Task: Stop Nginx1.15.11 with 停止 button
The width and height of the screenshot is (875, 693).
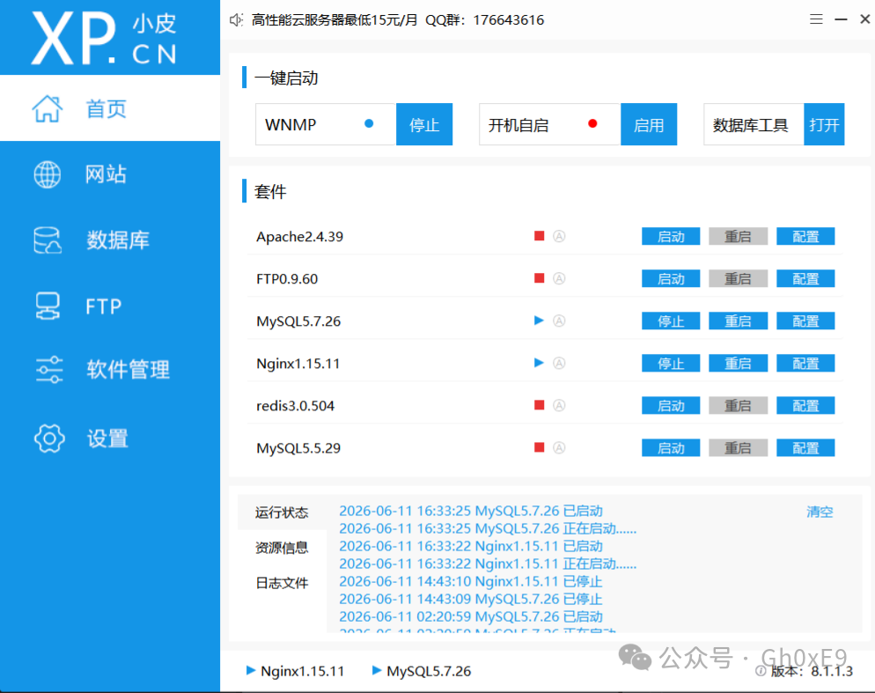Action: pyautogui.click(x=671, y=364)
